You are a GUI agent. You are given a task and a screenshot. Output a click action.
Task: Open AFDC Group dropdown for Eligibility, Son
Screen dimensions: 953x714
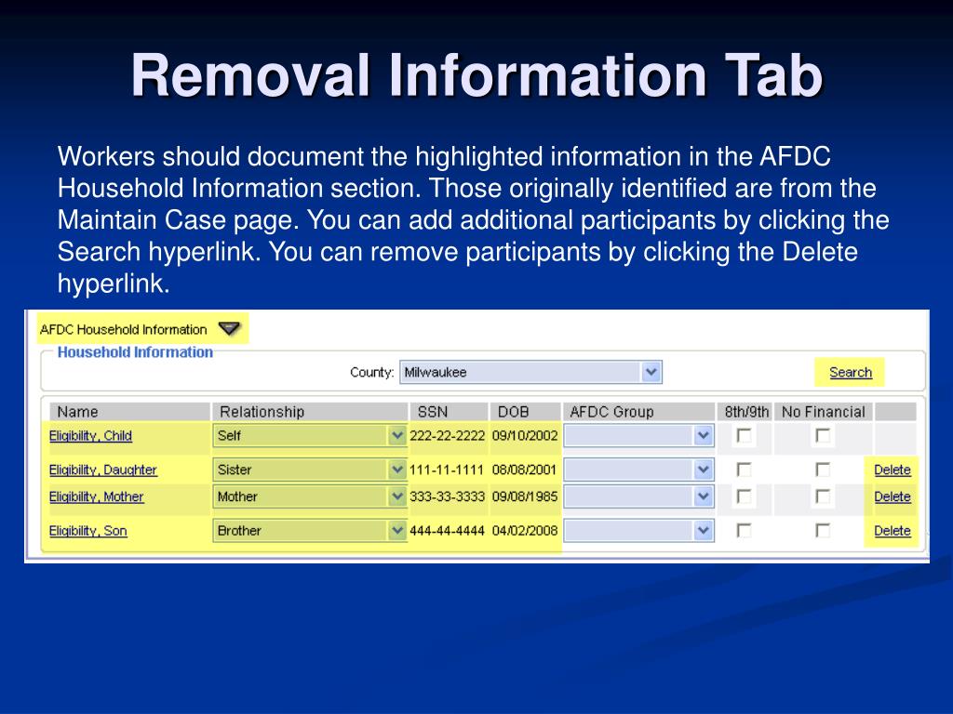(638, 530)
